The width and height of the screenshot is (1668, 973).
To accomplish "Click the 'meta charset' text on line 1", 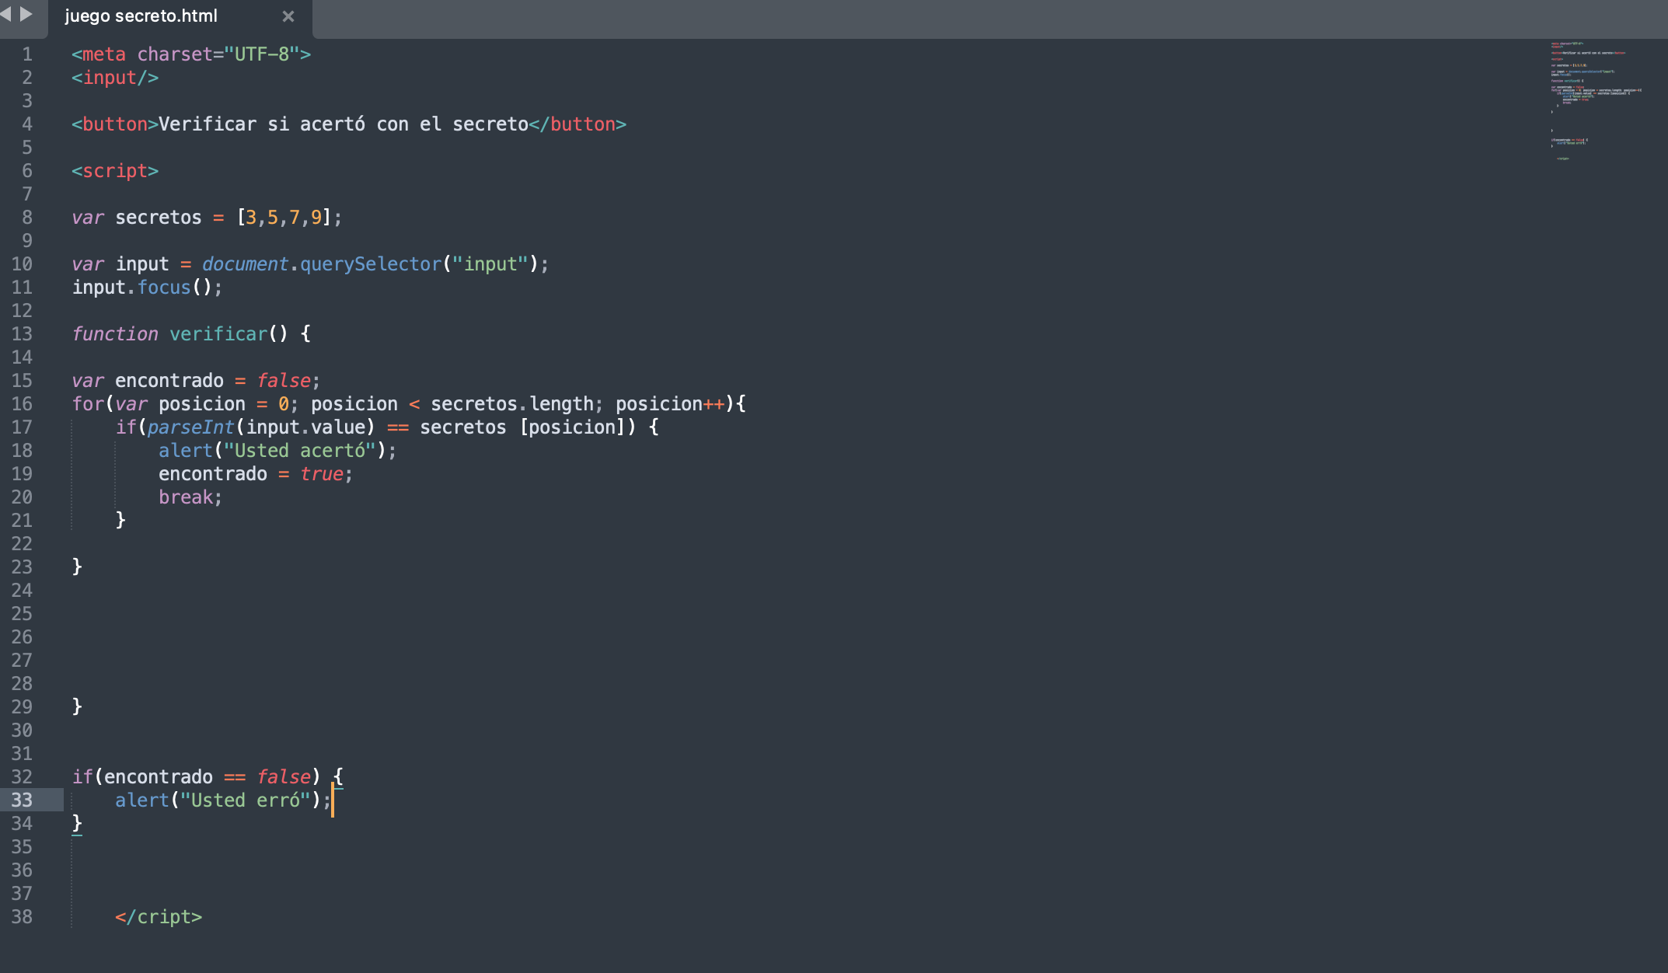I will coord(148,54).
